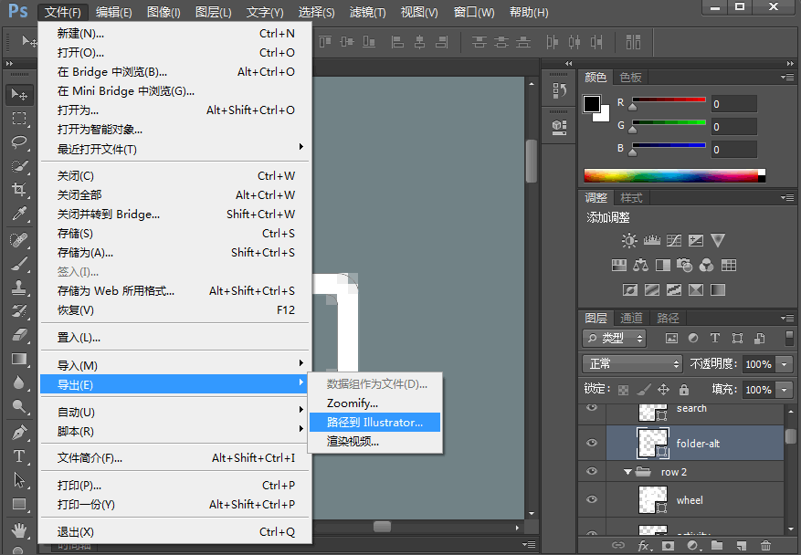Collapse the row 2 layer group
This screenshot has width=801, height=555.
[627, 472]
